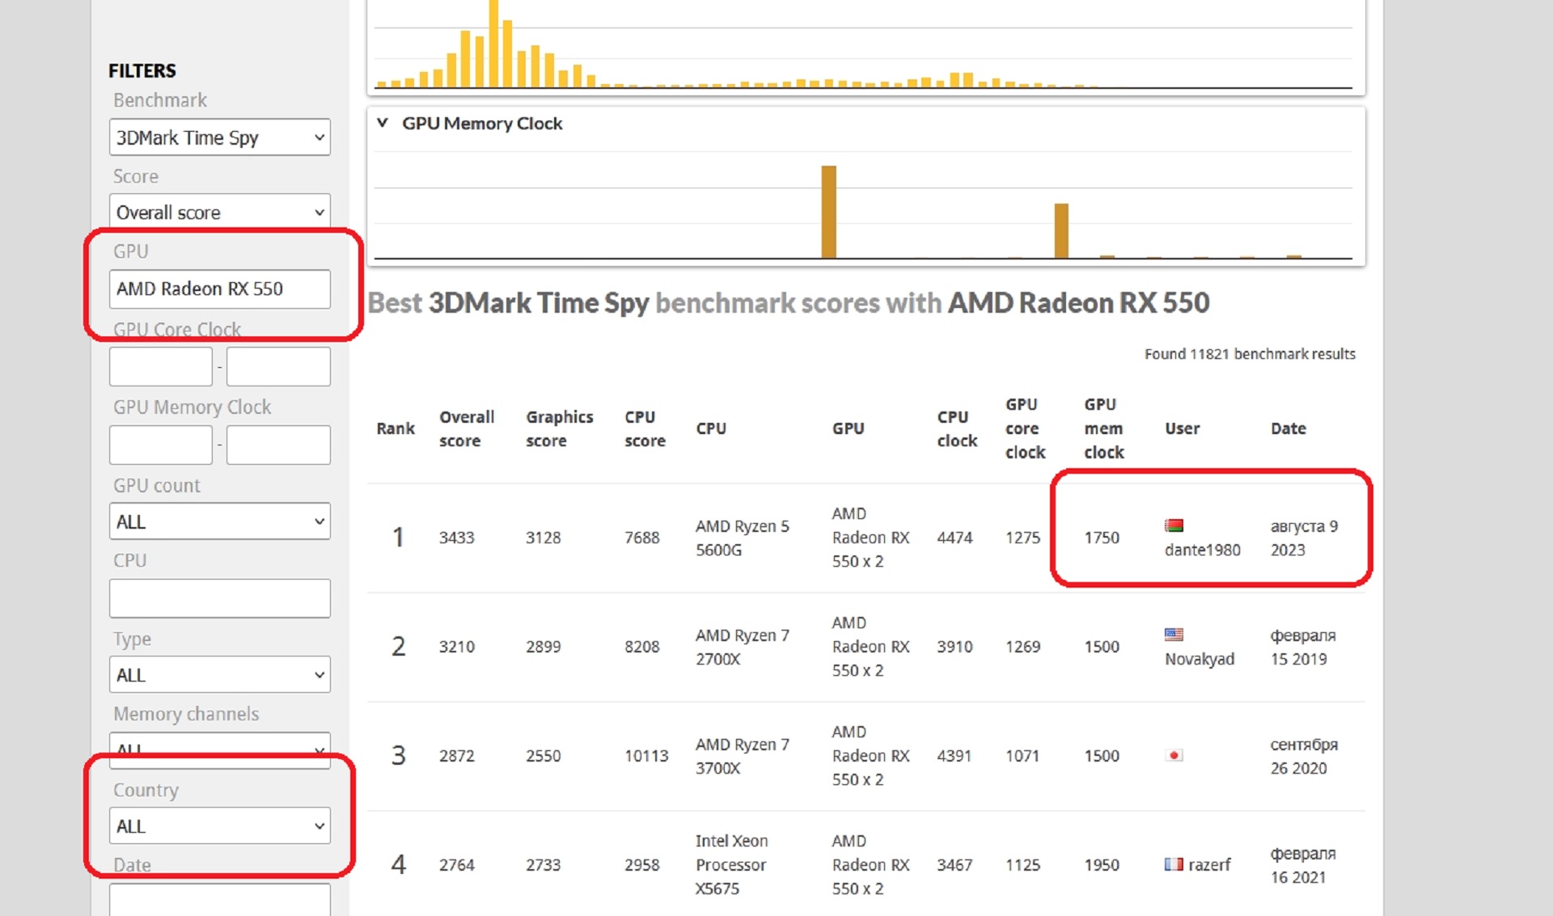The image size is (1553, 916).
Task: Click the Japan flag in rank 3 row
Action: pyautogui.click(x=1174, y=755)
